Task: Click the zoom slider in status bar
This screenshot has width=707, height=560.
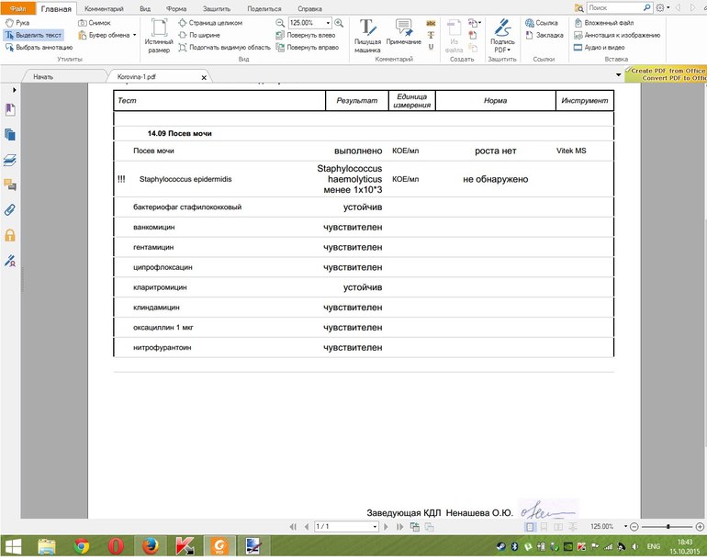Action: (668, 527)
